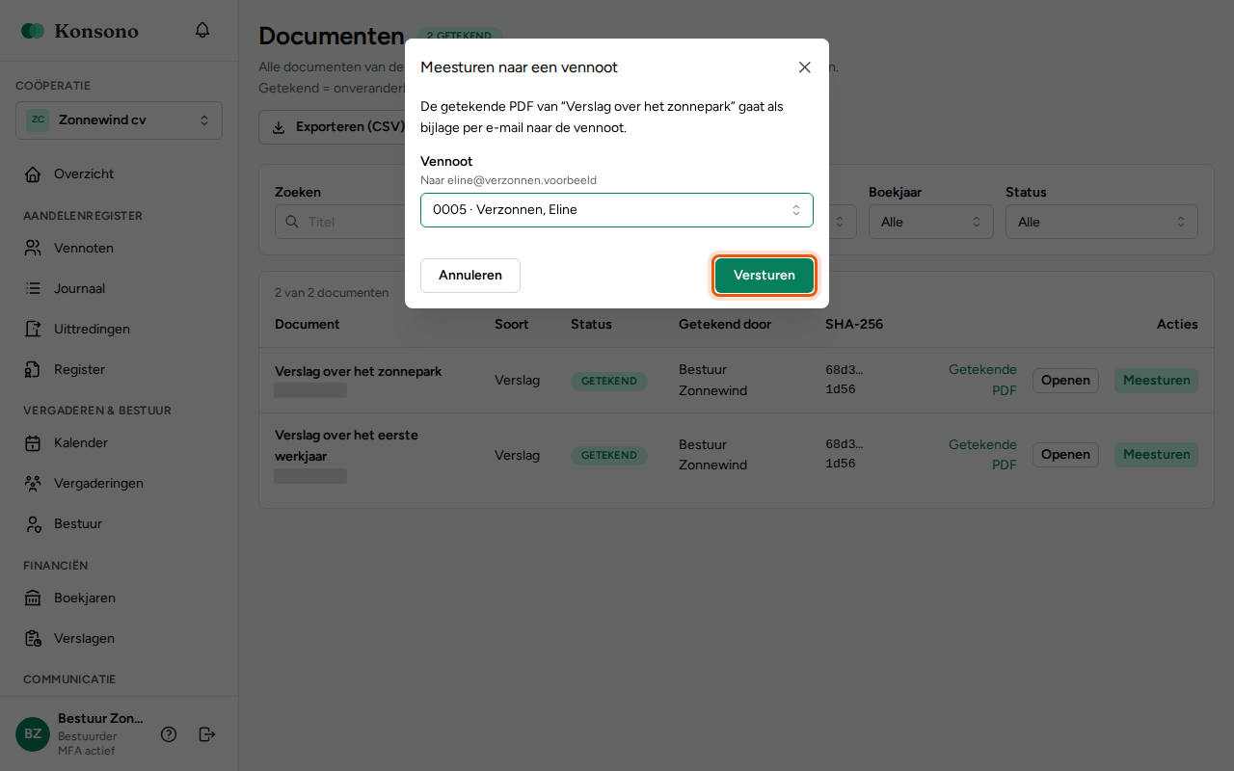Open Boekjaren in the sidebar
The height and width of the screenshot is (771, 1234).
[x=119, y=598]
